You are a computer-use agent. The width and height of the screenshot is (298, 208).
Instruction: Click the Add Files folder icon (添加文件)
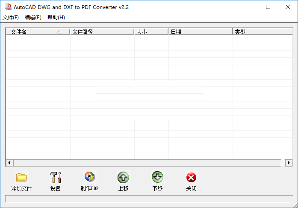click(21, 177)
